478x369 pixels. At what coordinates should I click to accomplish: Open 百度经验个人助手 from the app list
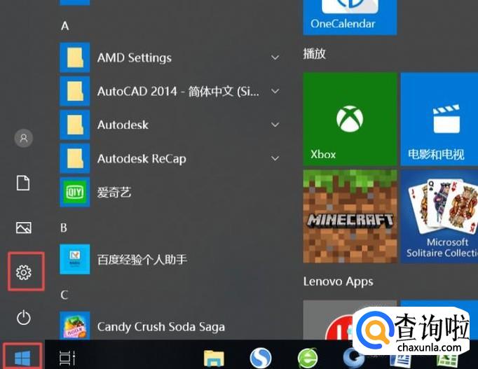coord(171,259)
